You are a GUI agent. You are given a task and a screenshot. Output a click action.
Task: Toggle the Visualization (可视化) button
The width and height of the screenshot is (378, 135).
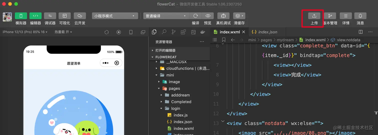point(64,16)
